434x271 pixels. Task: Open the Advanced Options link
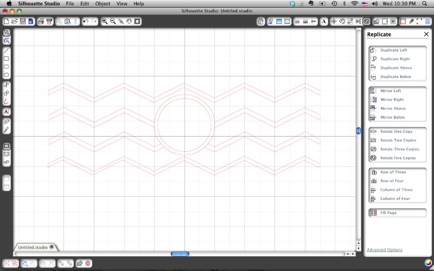click(x=385, y=250)
